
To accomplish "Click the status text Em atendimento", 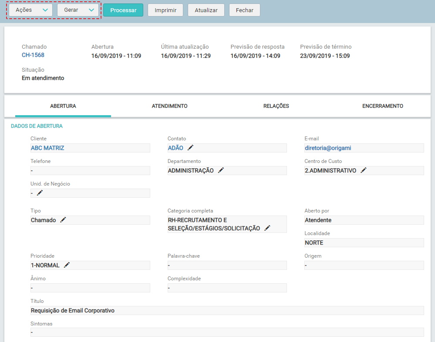I will coord(43,78).
